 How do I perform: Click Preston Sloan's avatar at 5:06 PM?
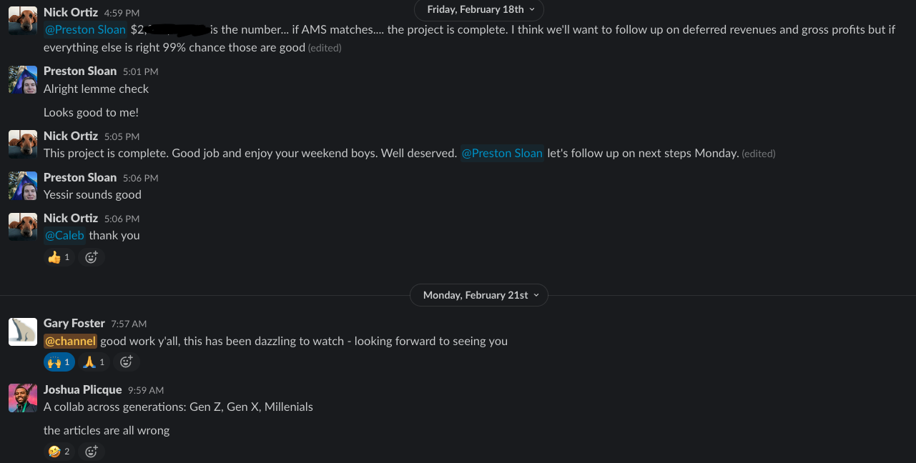[x=23, y=186]
